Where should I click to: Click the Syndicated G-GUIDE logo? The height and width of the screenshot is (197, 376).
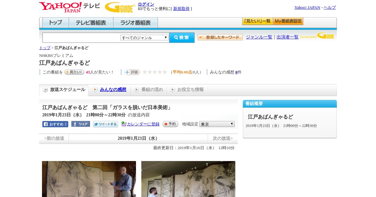pyautogui.click(x=317, y=36)
